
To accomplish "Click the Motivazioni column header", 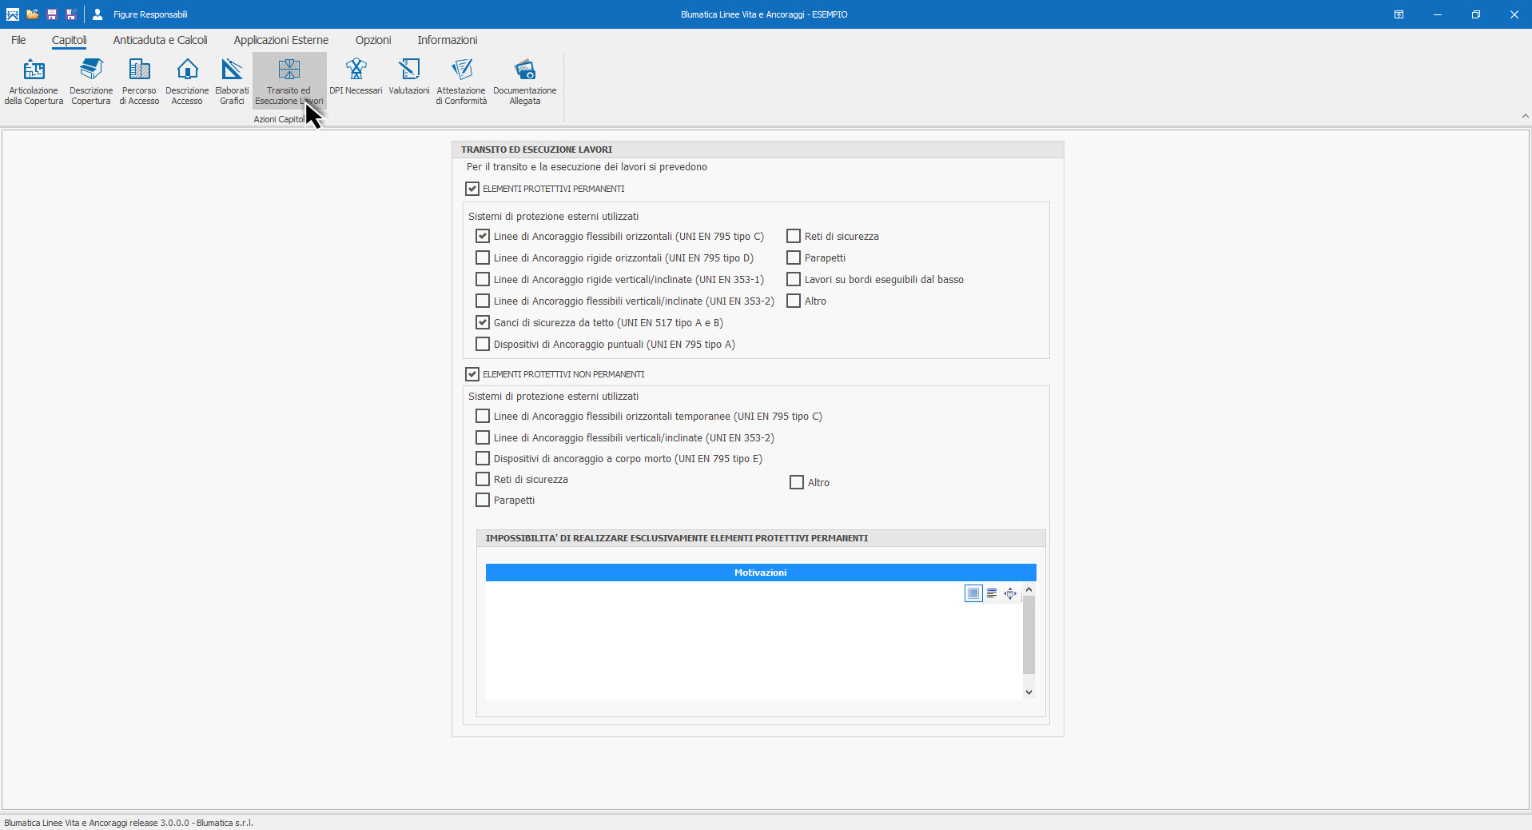I will pyautogui.click(x=760, y=573).
